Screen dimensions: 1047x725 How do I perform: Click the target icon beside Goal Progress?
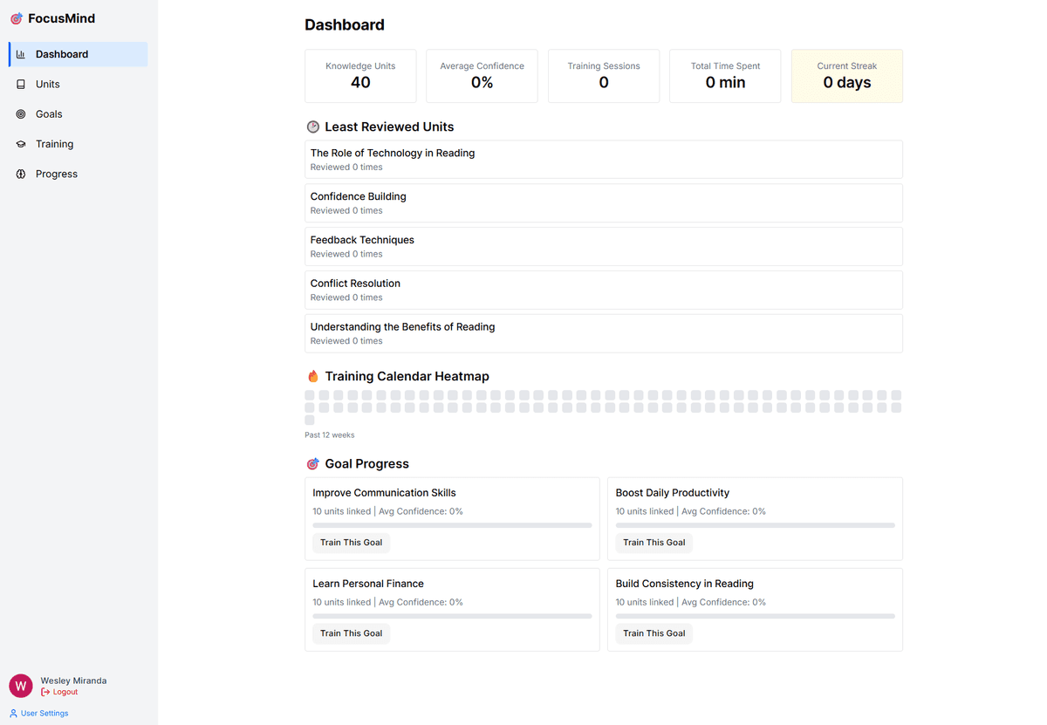pyautogui.click(x=312, y=464)
